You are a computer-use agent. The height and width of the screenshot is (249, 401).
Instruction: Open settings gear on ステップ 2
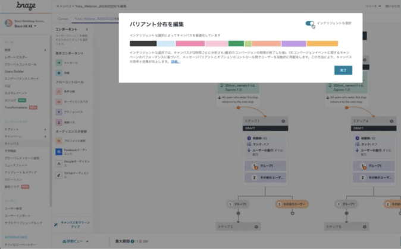coord(256,226)
